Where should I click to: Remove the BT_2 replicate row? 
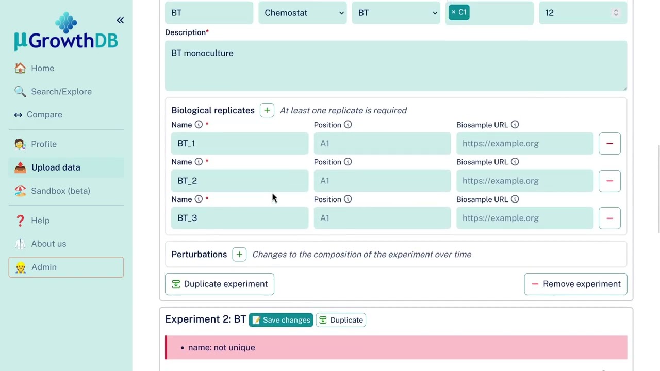click(x=609, y=181)
